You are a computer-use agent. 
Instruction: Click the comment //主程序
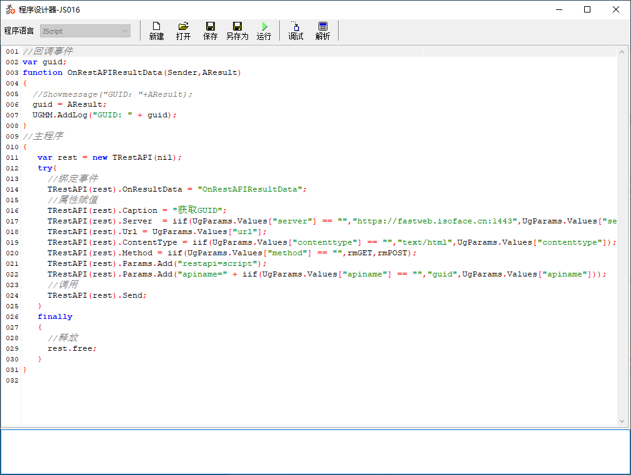[43, 136]
